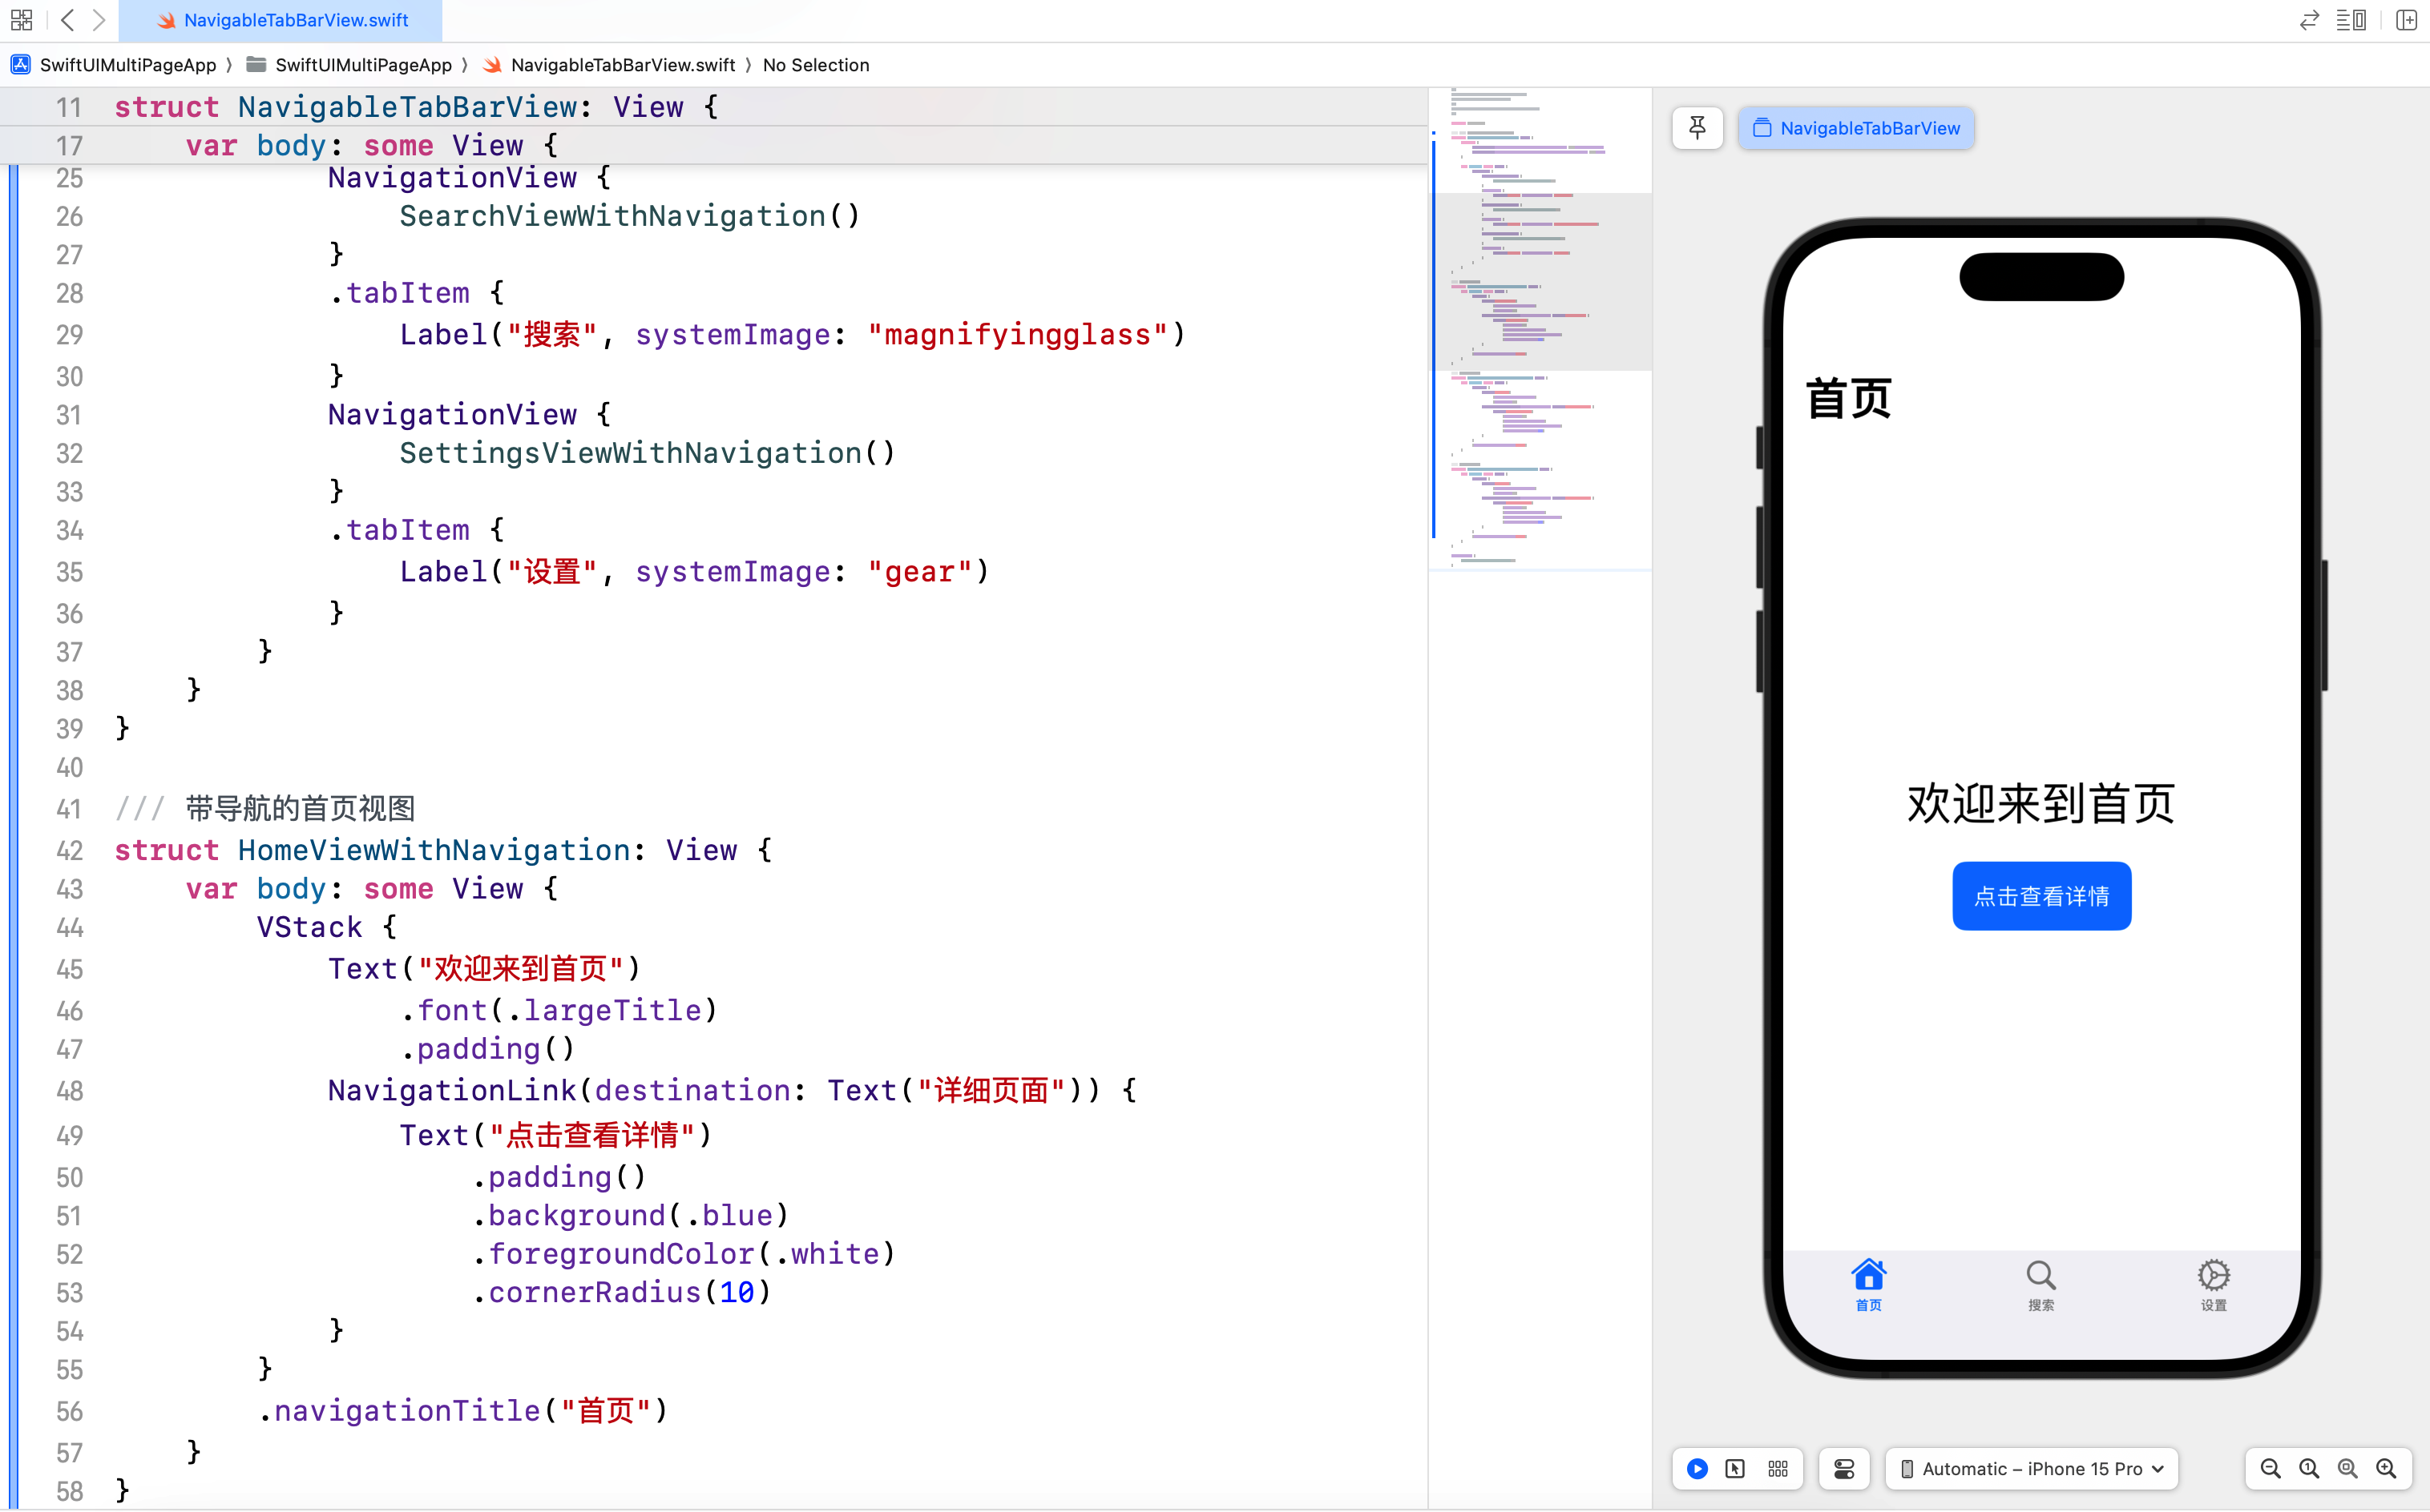Click '.background(.blue)' modifier
Screen dimensions: 2430x1512
tap(631, 1216)
